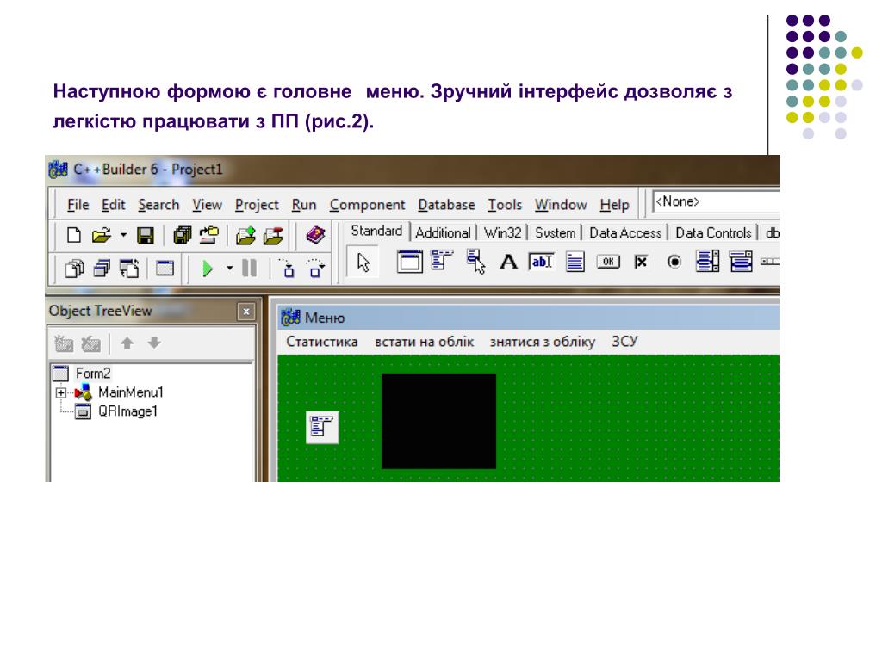Click 'встати на облік' form menu item
882x661 pixels.
coord(424,342)
